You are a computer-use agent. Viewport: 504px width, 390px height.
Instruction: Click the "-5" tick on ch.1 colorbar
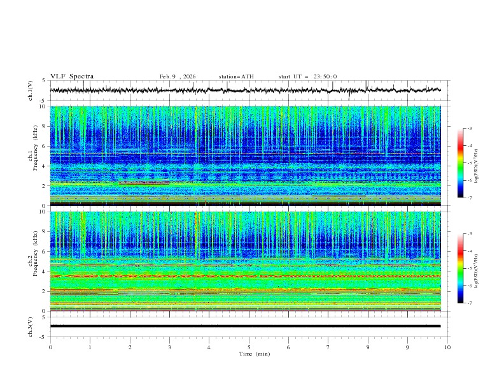pyautogui.click(x=469, y=163)
